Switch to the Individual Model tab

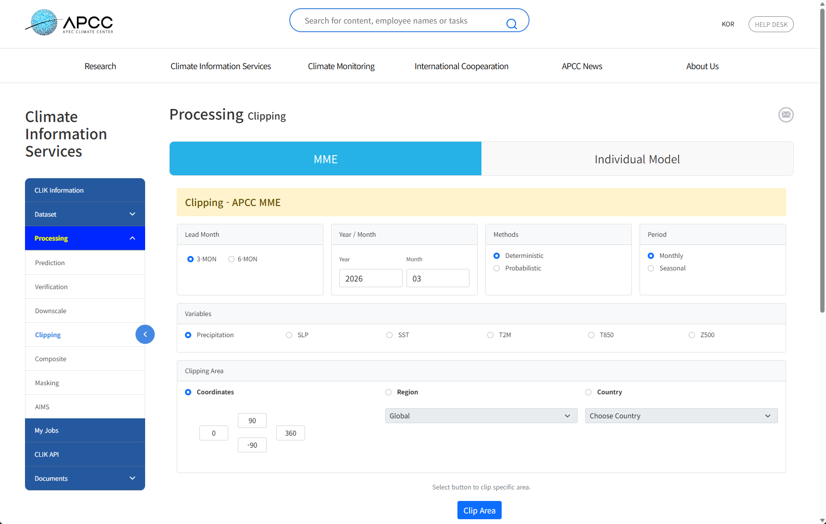click(x=637, y=158)
